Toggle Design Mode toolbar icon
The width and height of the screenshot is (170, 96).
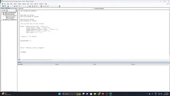point(30,6)
